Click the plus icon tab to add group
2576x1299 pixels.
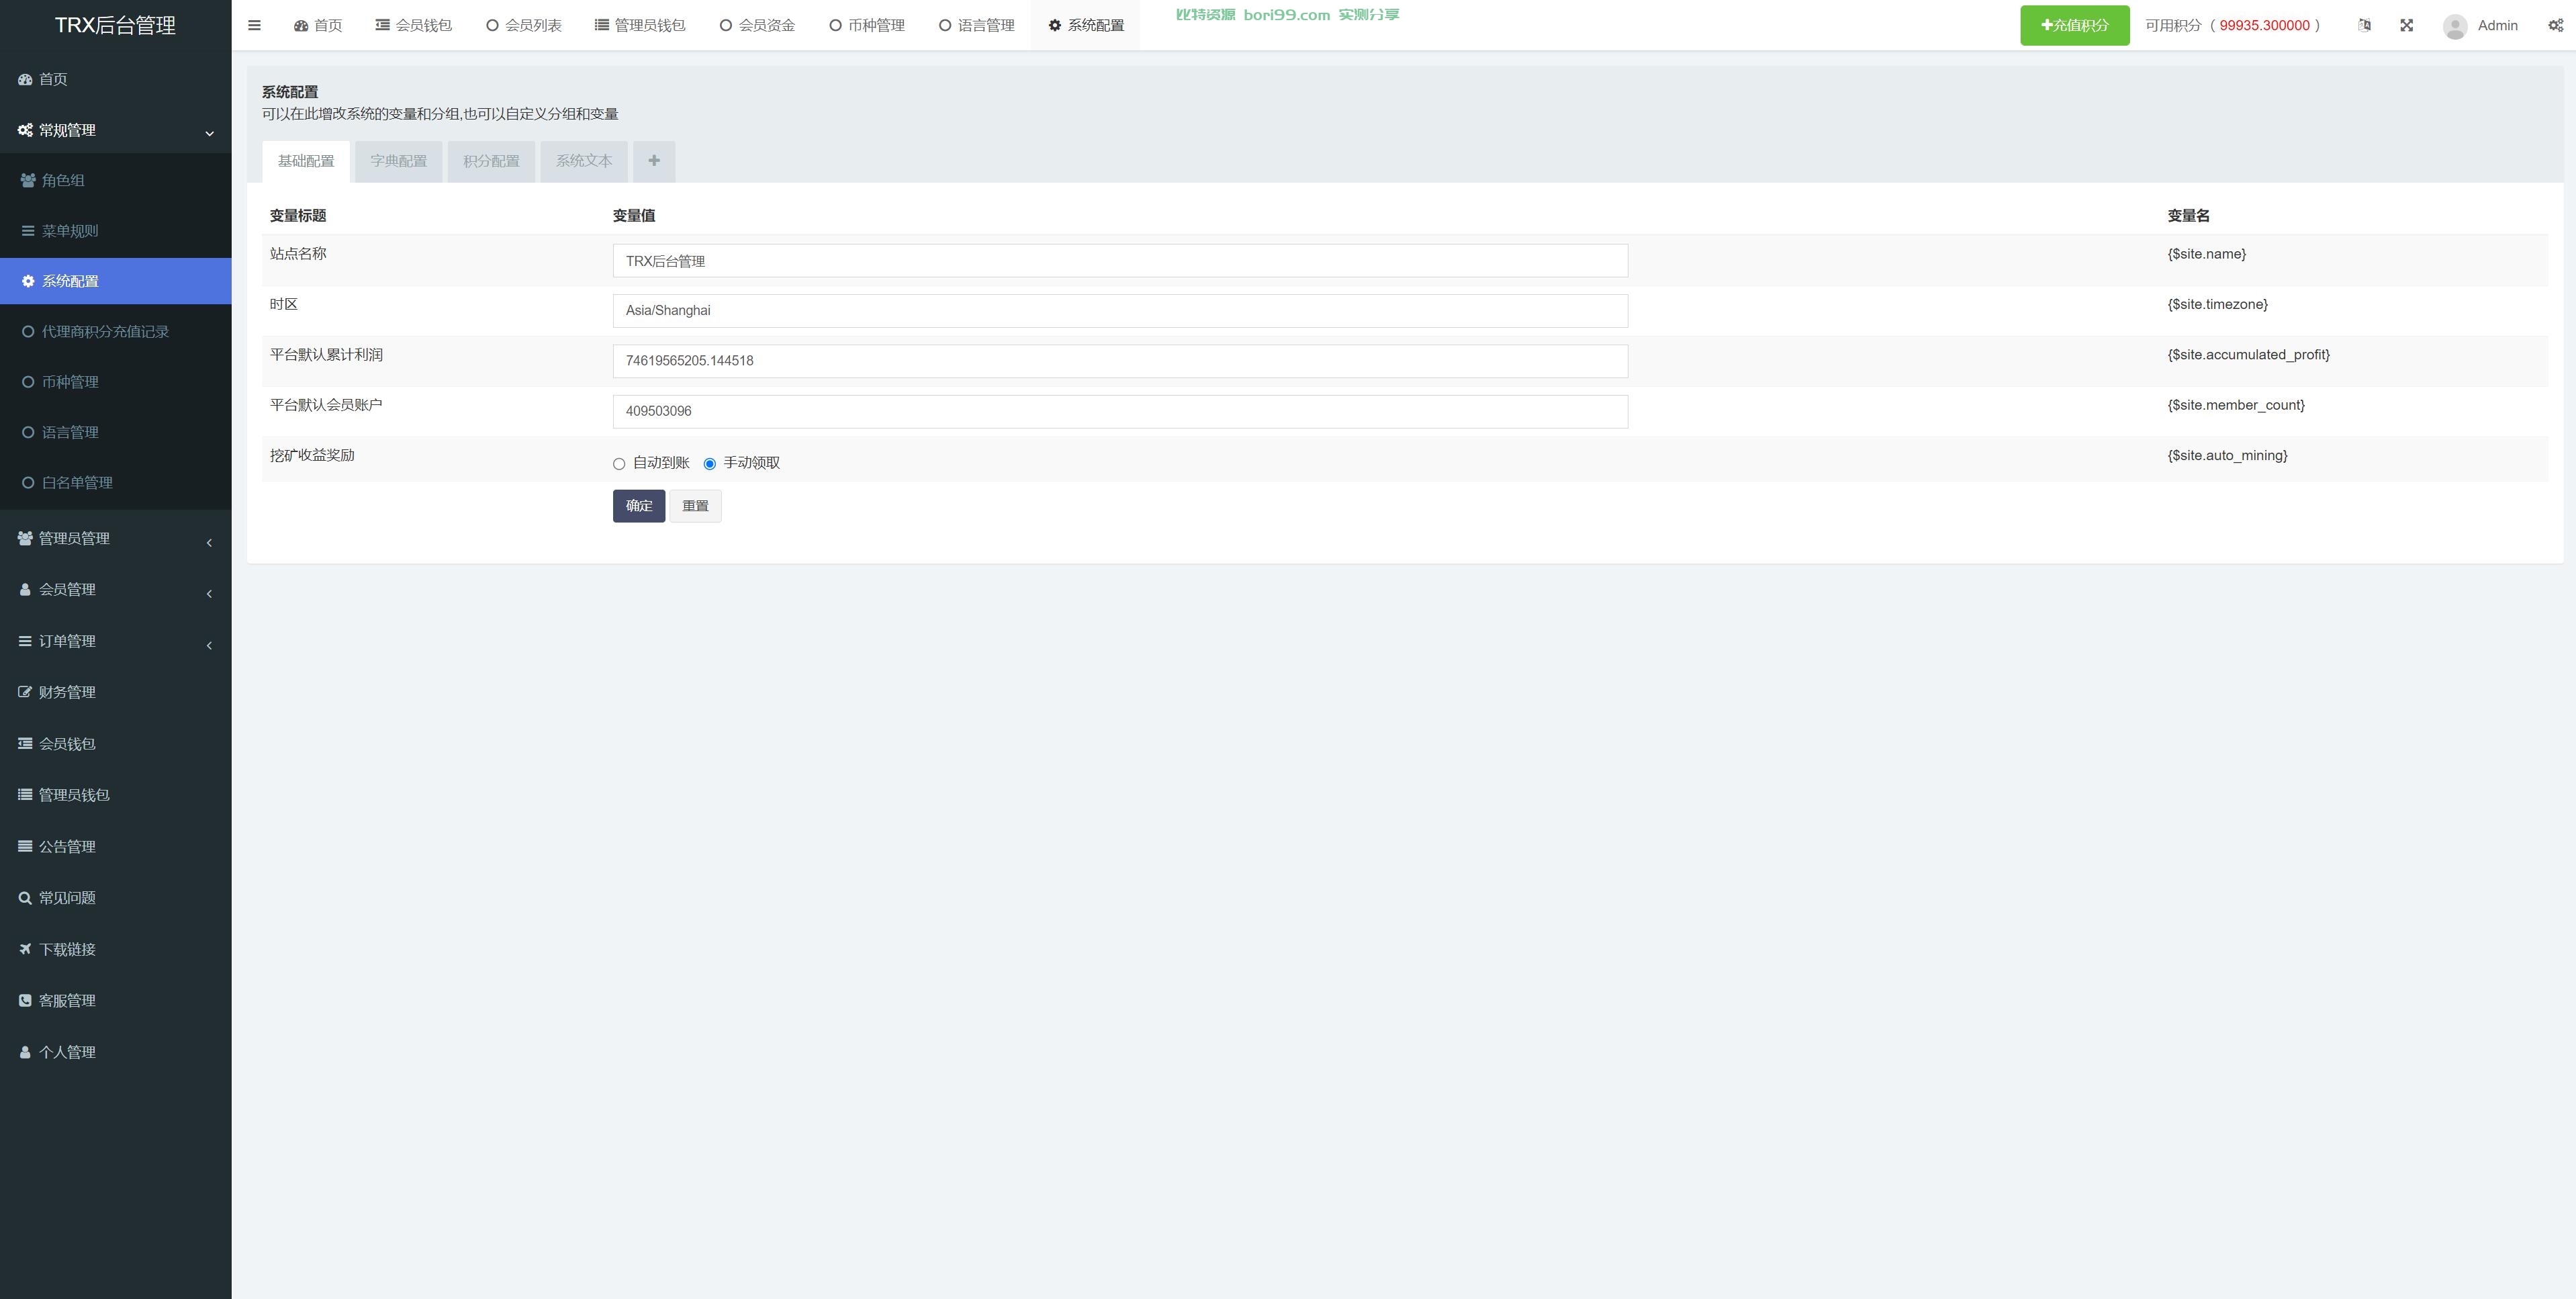pos(654,161)
